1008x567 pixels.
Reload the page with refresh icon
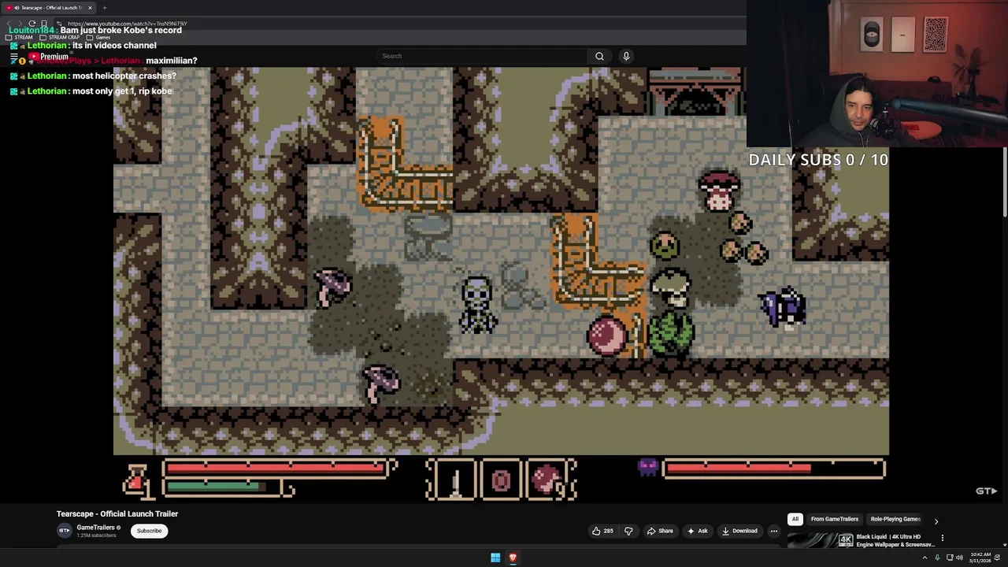click(x=32, y=24)
